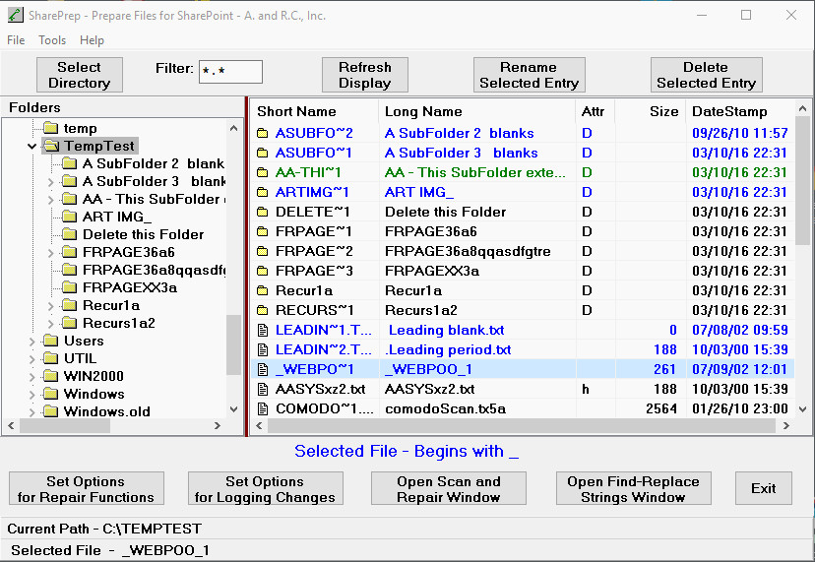Expand A SubFolder 3 blanks tree node
Image resolution: width=815 pixels, height=562 pixels.
(x=50, y=182)
